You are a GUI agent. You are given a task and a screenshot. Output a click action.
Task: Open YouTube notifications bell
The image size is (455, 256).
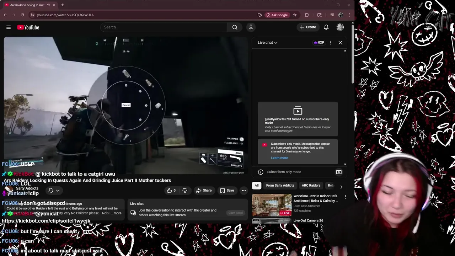point(326,27)
